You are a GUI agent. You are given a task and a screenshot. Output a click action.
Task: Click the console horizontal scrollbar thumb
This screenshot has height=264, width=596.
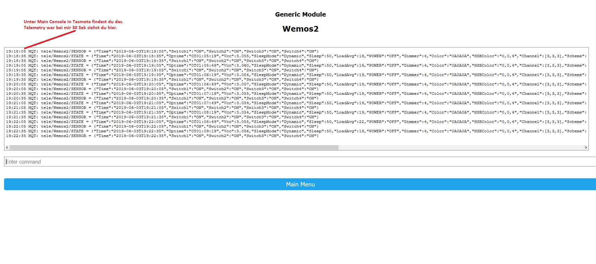(174, 147)
